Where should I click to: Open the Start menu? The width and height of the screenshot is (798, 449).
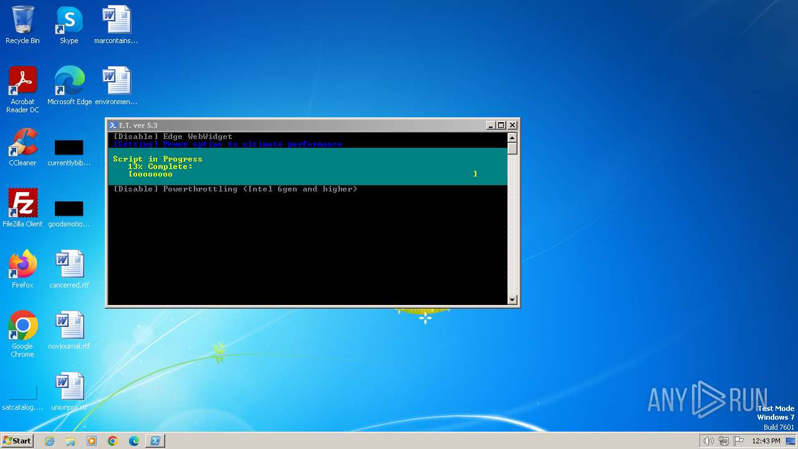(17, 441)
